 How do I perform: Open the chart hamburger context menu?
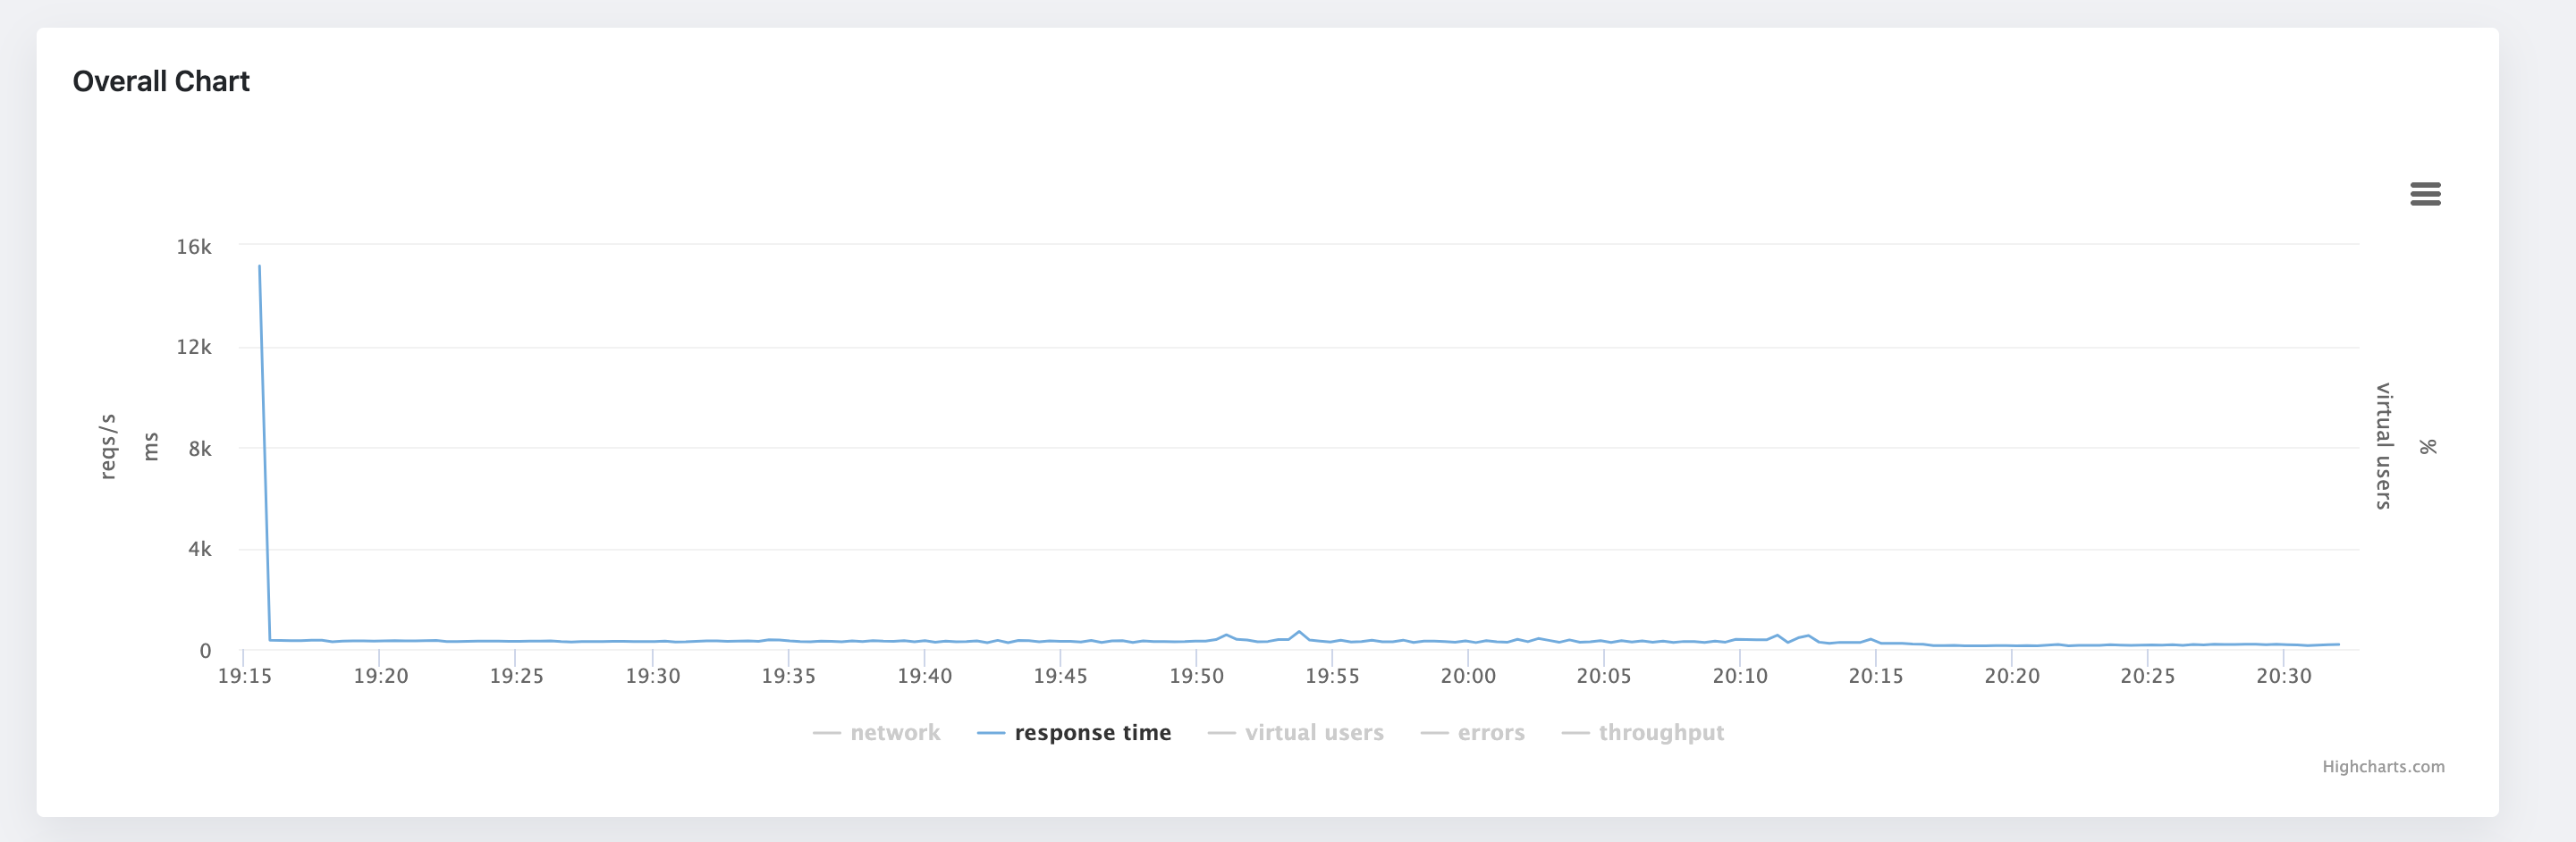tap(2425, 194)
